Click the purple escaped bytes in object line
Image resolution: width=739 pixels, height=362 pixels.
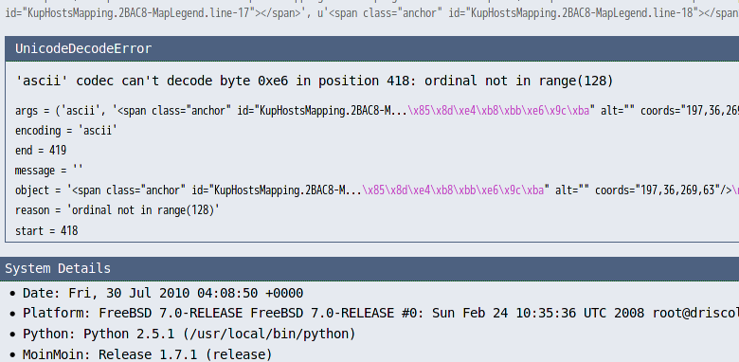(454, 190)
